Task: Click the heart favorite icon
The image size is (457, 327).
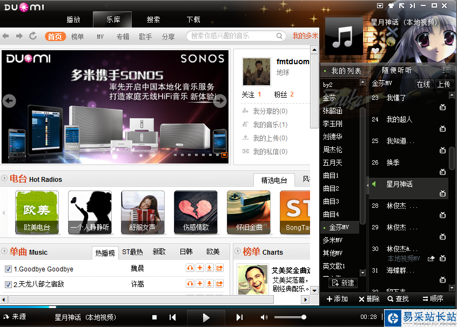Action: tap(375, 51)
